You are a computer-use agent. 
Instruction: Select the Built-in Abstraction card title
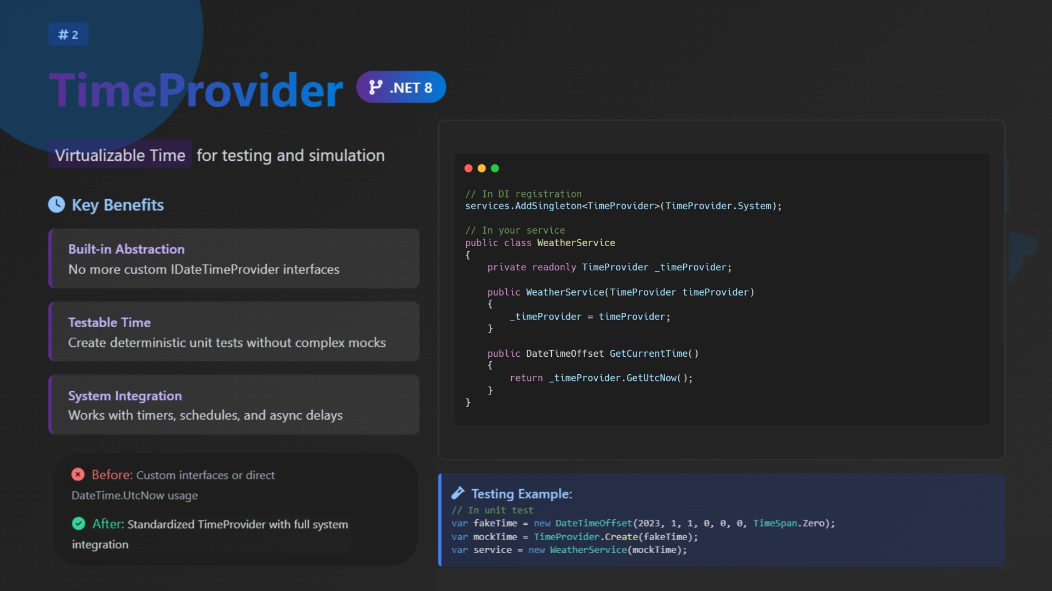coord(127,249)
